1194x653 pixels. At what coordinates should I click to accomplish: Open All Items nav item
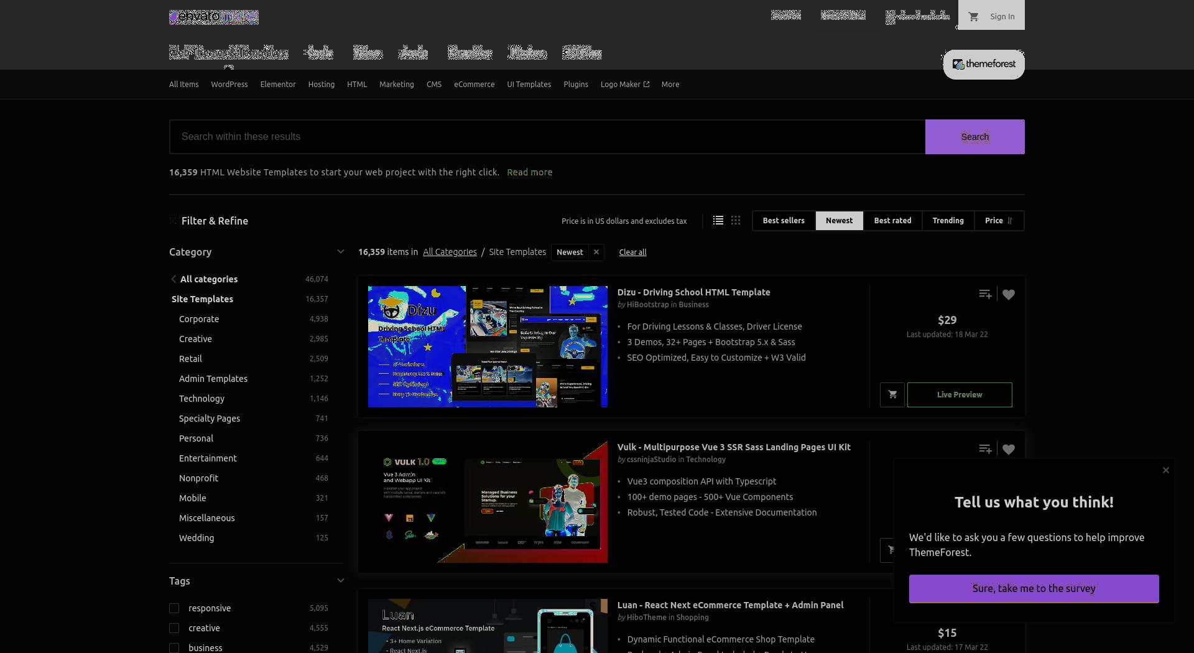pyautogui.click(x=184, y=85)
